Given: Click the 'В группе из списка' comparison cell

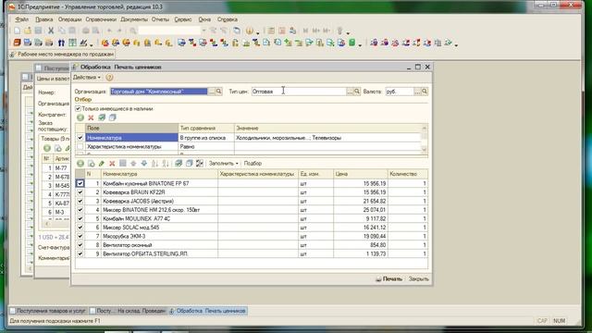Looking at the screenshot, I should pyautogui.click(x=206, y=138).
